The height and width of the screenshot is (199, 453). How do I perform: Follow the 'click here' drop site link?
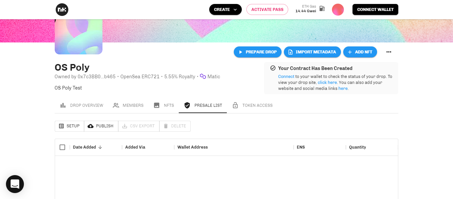pyautogui.click(x=327, y=83)
